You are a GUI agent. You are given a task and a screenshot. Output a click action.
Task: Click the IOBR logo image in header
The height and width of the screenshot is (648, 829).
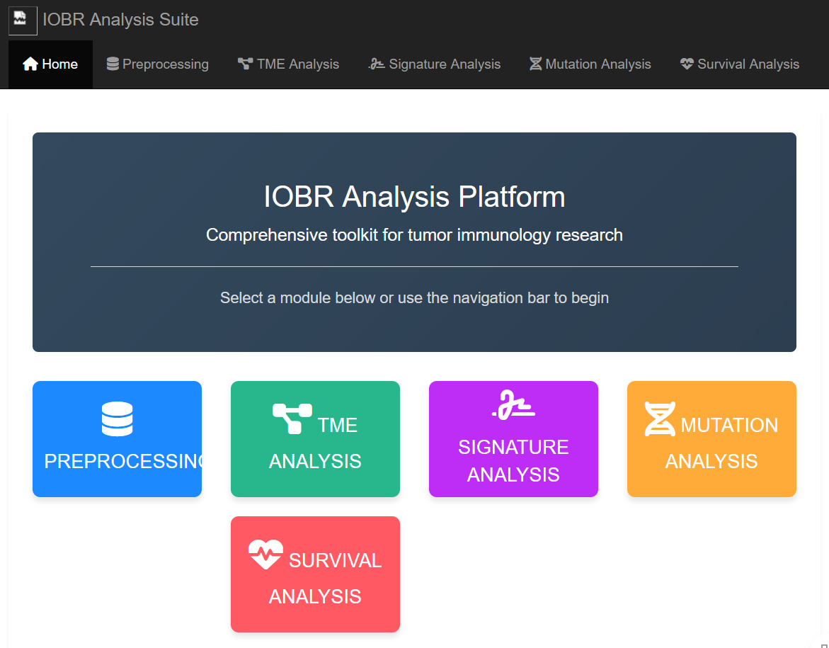point(23,21)
